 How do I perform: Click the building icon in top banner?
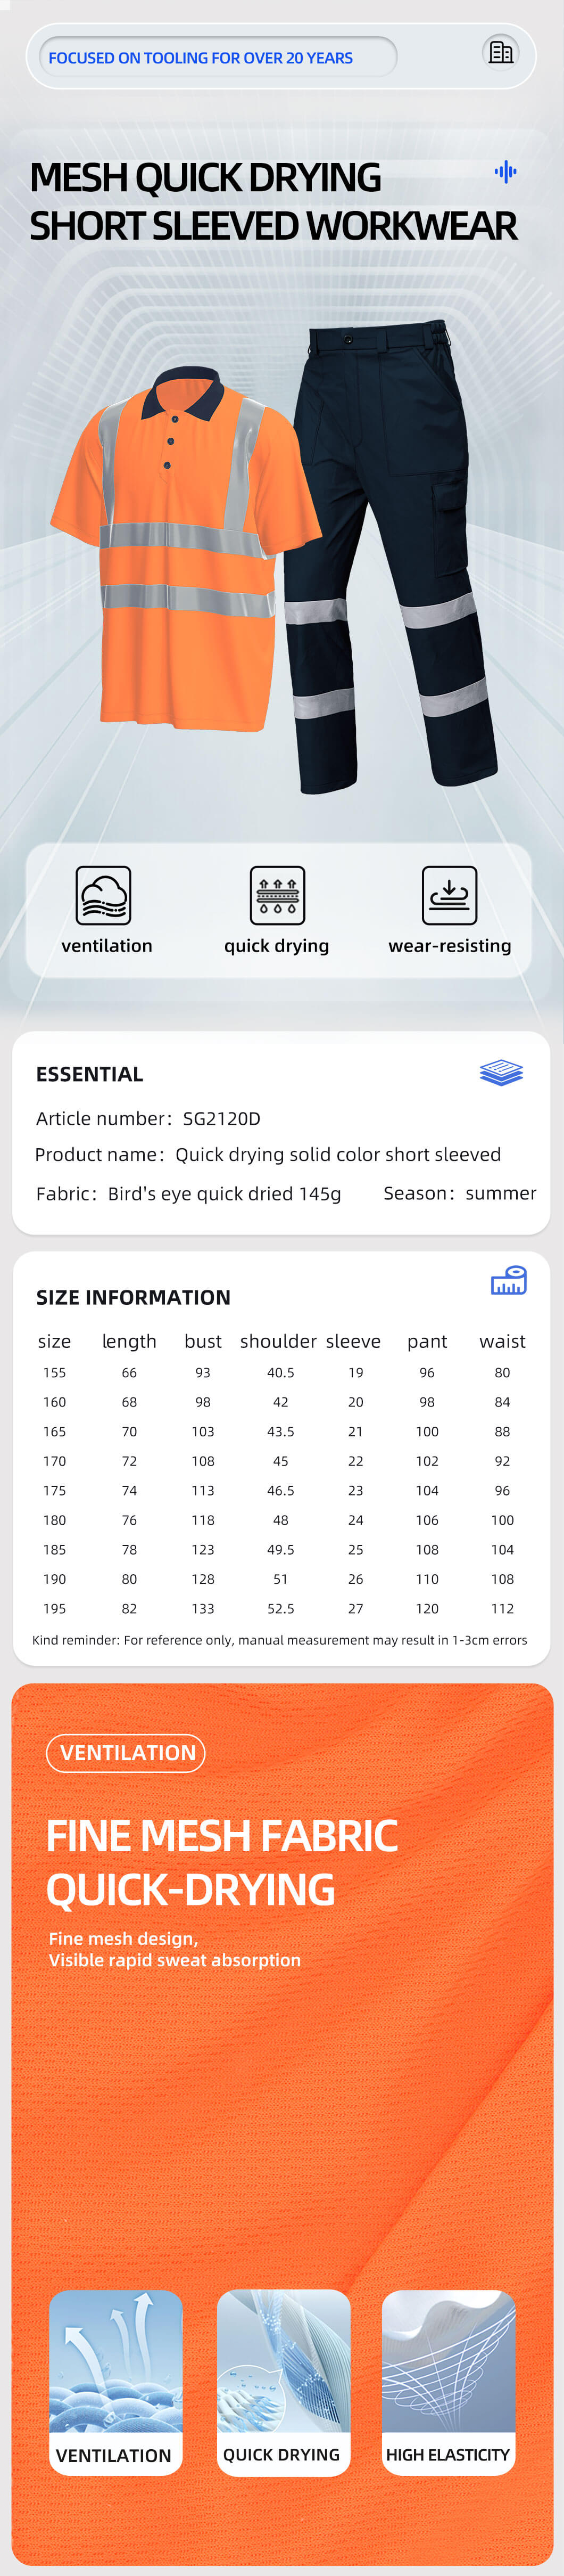tap(500, 52)
